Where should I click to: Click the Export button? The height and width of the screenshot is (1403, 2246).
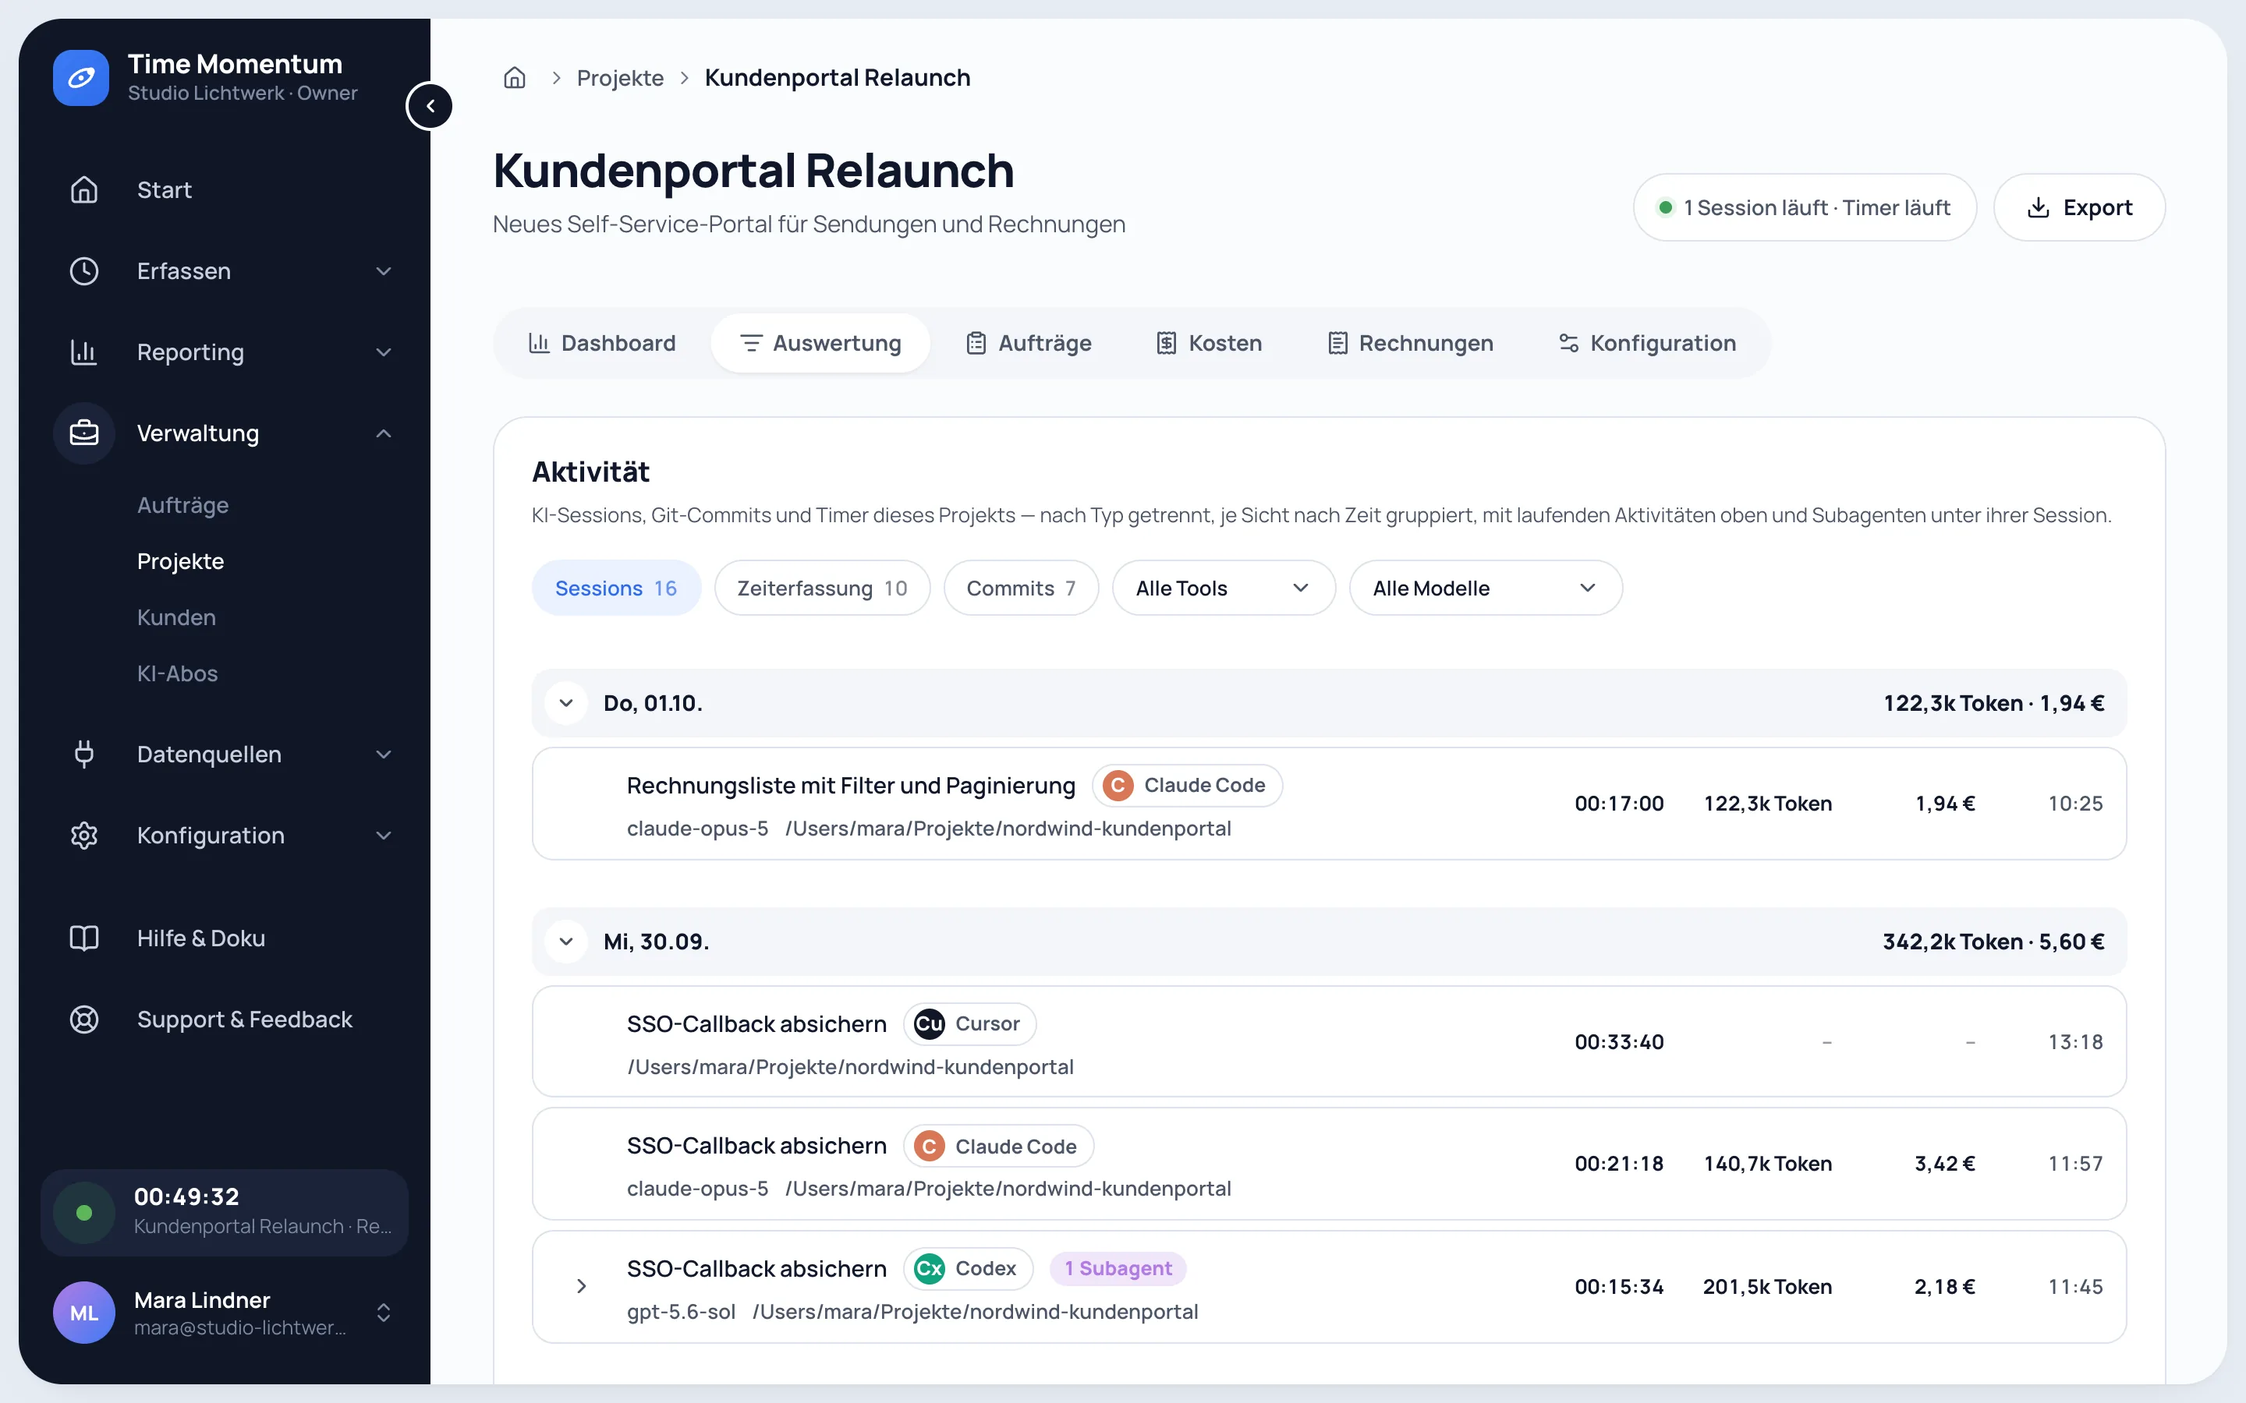[2079, 208]
